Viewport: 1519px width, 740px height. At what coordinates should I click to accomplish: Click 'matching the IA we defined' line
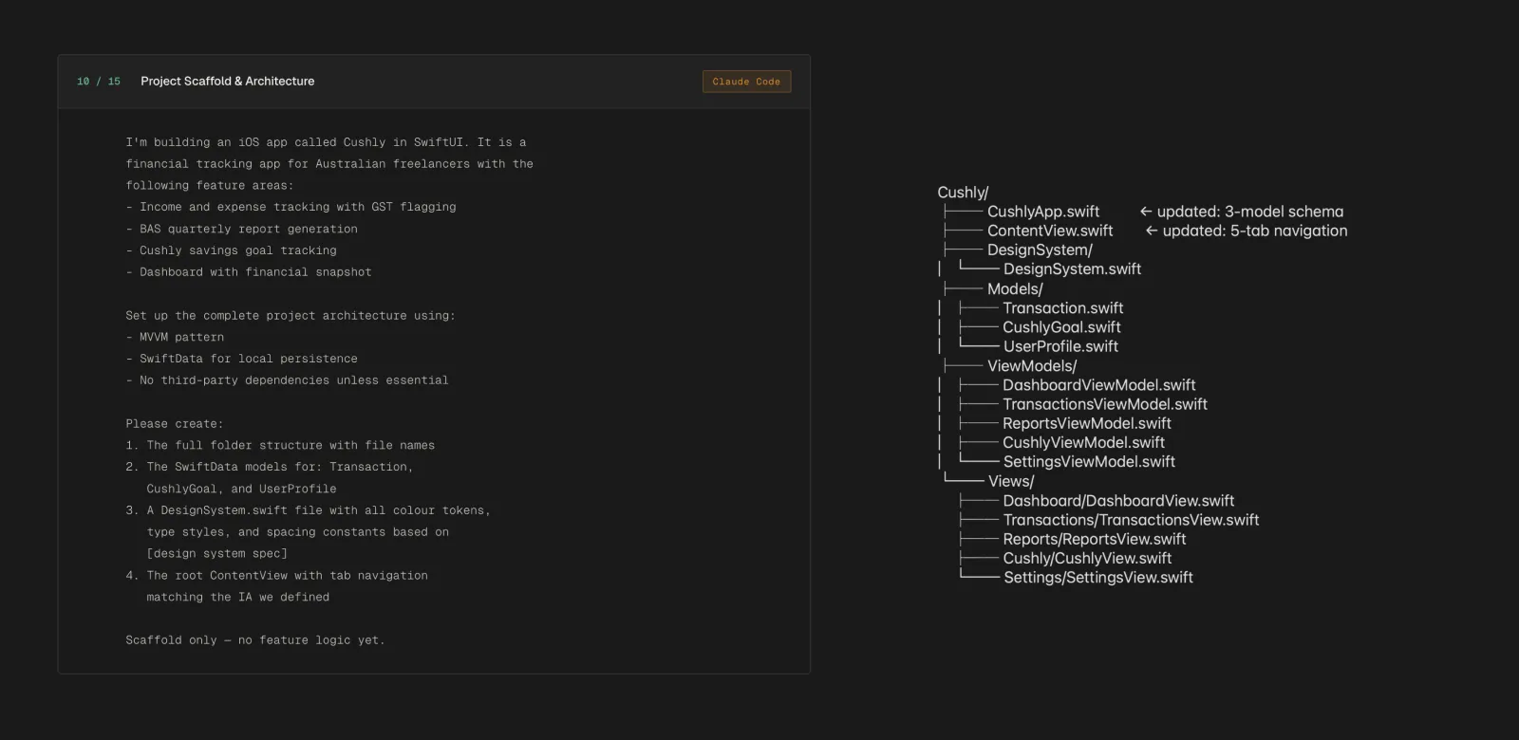click(237, 598)
